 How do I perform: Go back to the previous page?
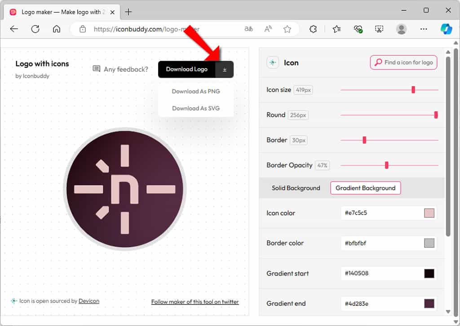[14, 29]
